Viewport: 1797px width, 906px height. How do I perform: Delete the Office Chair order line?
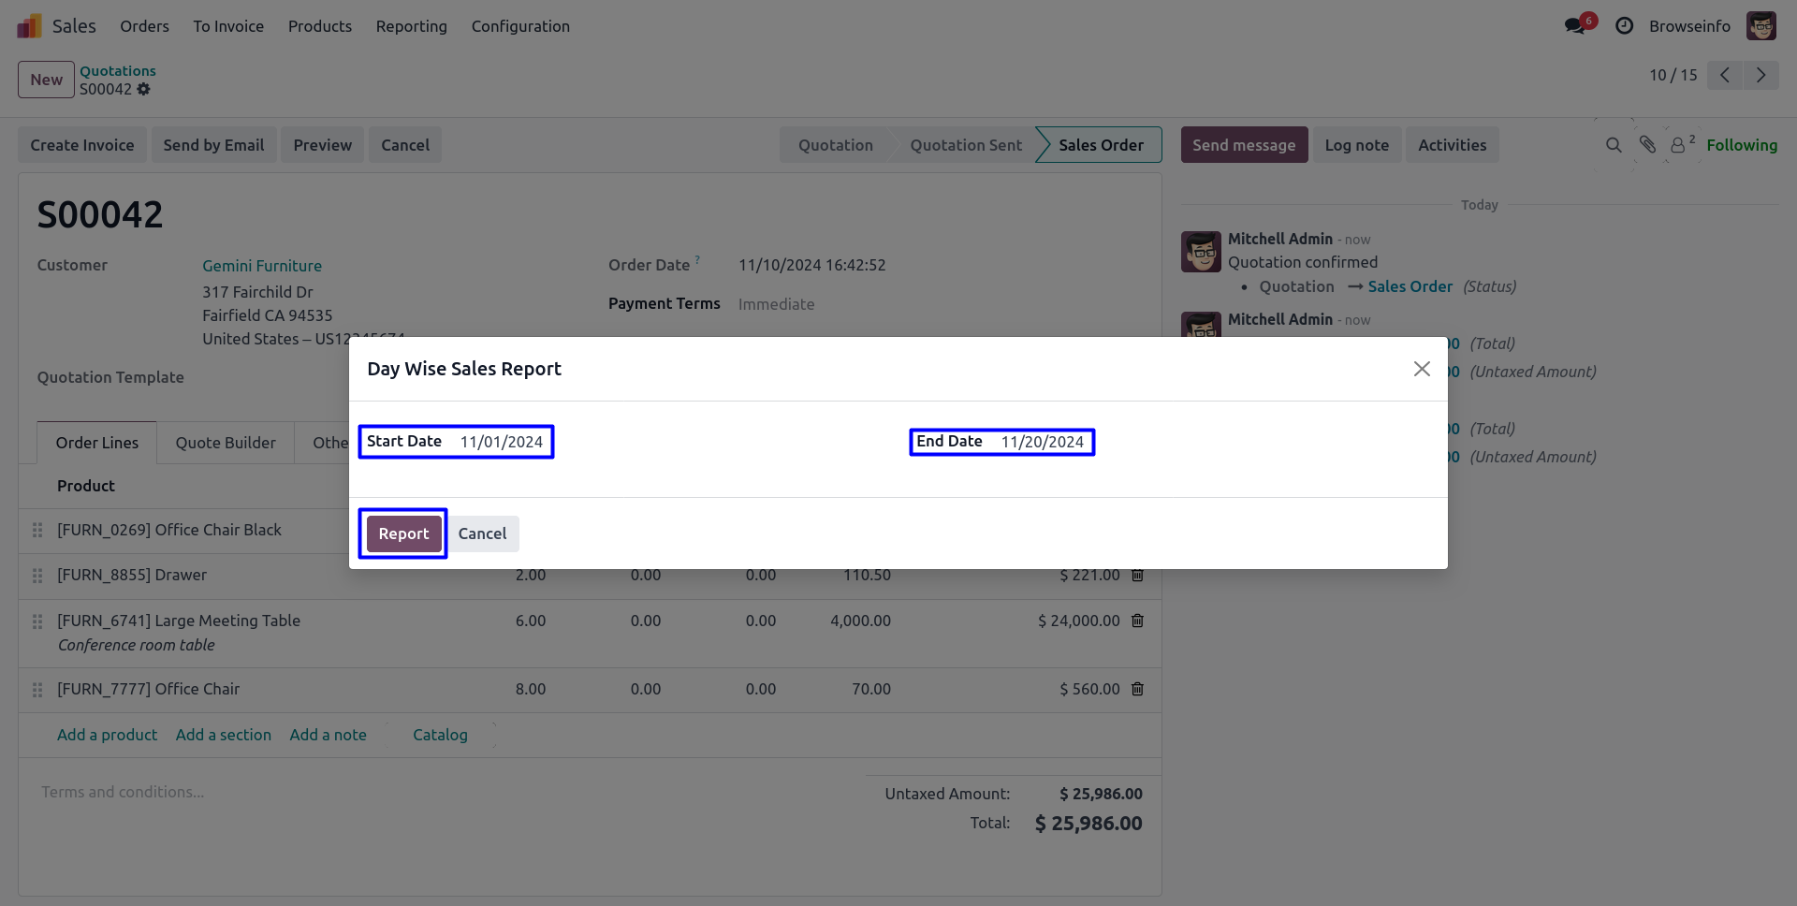point(1138,689)
